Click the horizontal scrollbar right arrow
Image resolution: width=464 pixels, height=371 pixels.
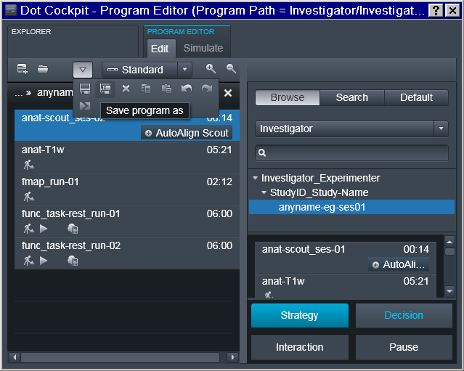click(232, 357)
